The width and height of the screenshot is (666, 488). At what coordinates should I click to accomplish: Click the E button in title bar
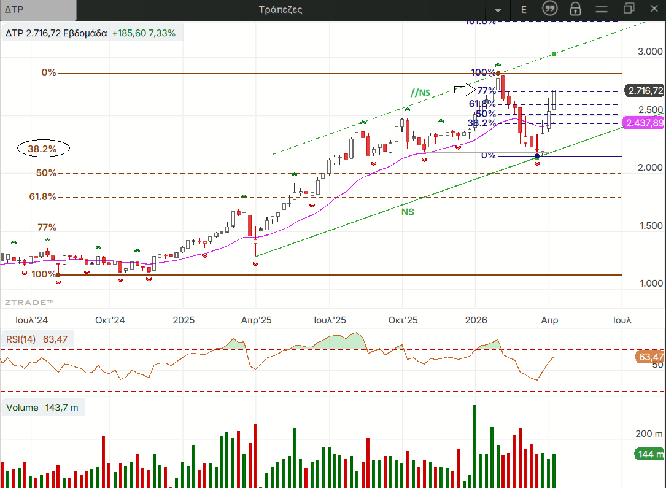[x=524, y=9]
